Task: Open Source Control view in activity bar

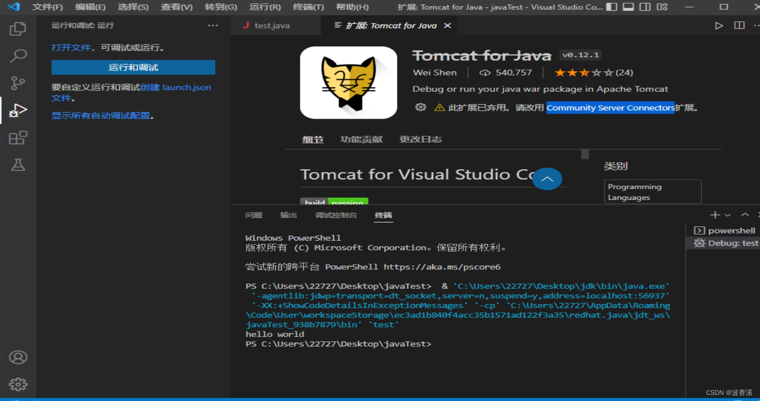Action: coord(18,83)
